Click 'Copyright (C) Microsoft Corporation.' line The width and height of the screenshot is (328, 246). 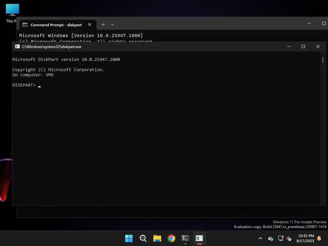pyautogui.click(x=58, y=70)
